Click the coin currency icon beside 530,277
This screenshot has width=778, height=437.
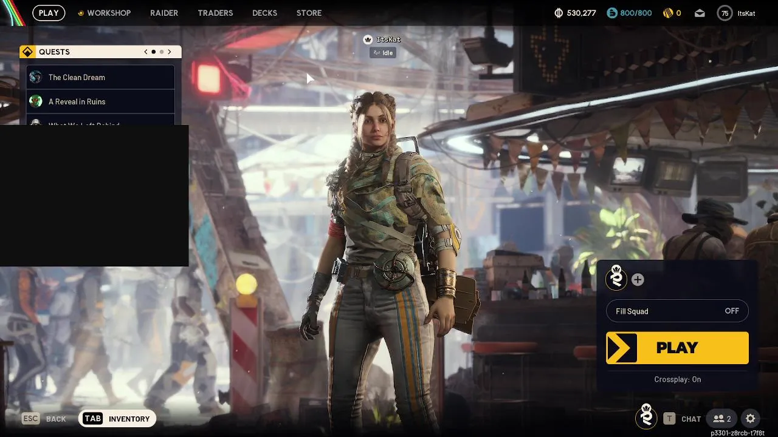pos(559,13)
